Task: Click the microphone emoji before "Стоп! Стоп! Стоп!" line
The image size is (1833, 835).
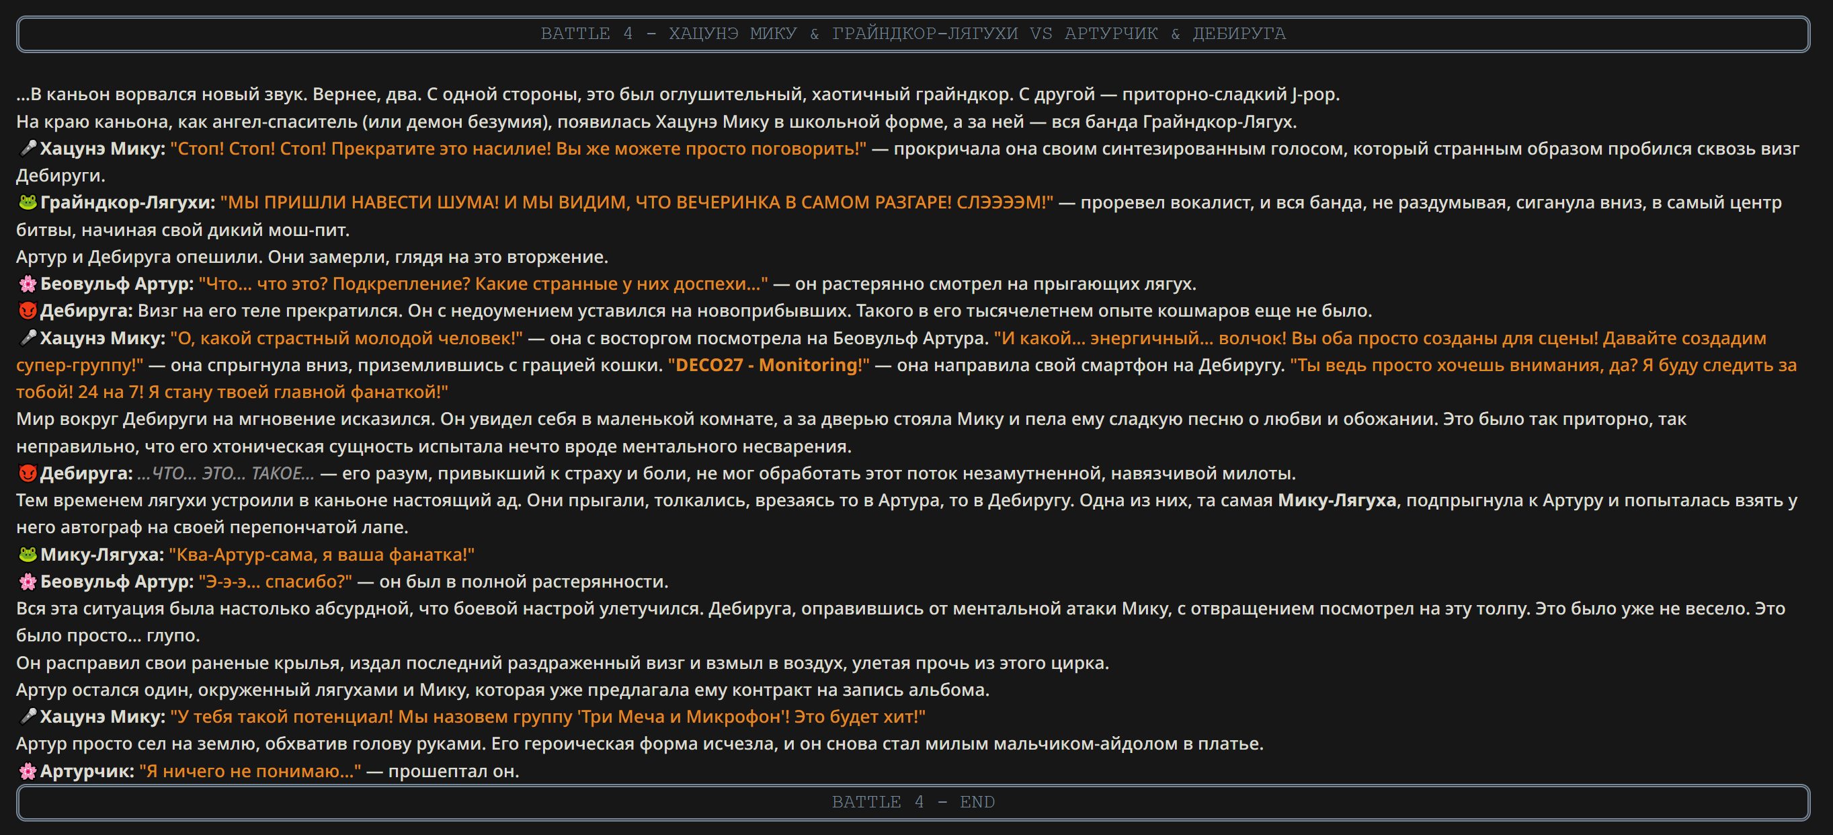Action: pyautogui.click(x=27, y=149)
